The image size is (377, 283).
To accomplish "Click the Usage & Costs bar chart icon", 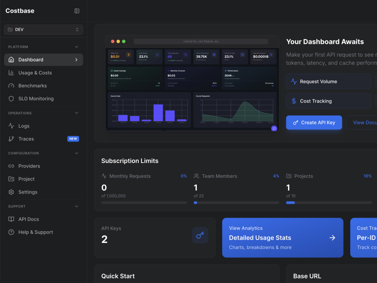I will point(11,73).
